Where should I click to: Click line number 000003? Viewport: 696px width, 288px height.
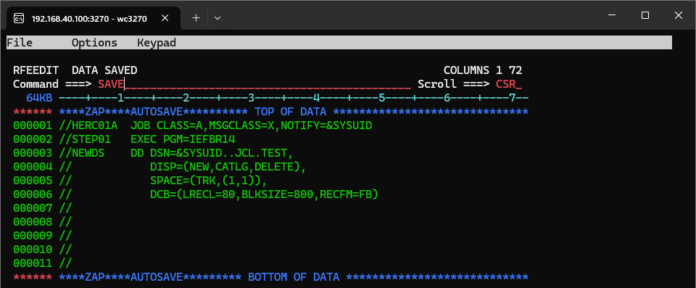[x=33, y=153]
